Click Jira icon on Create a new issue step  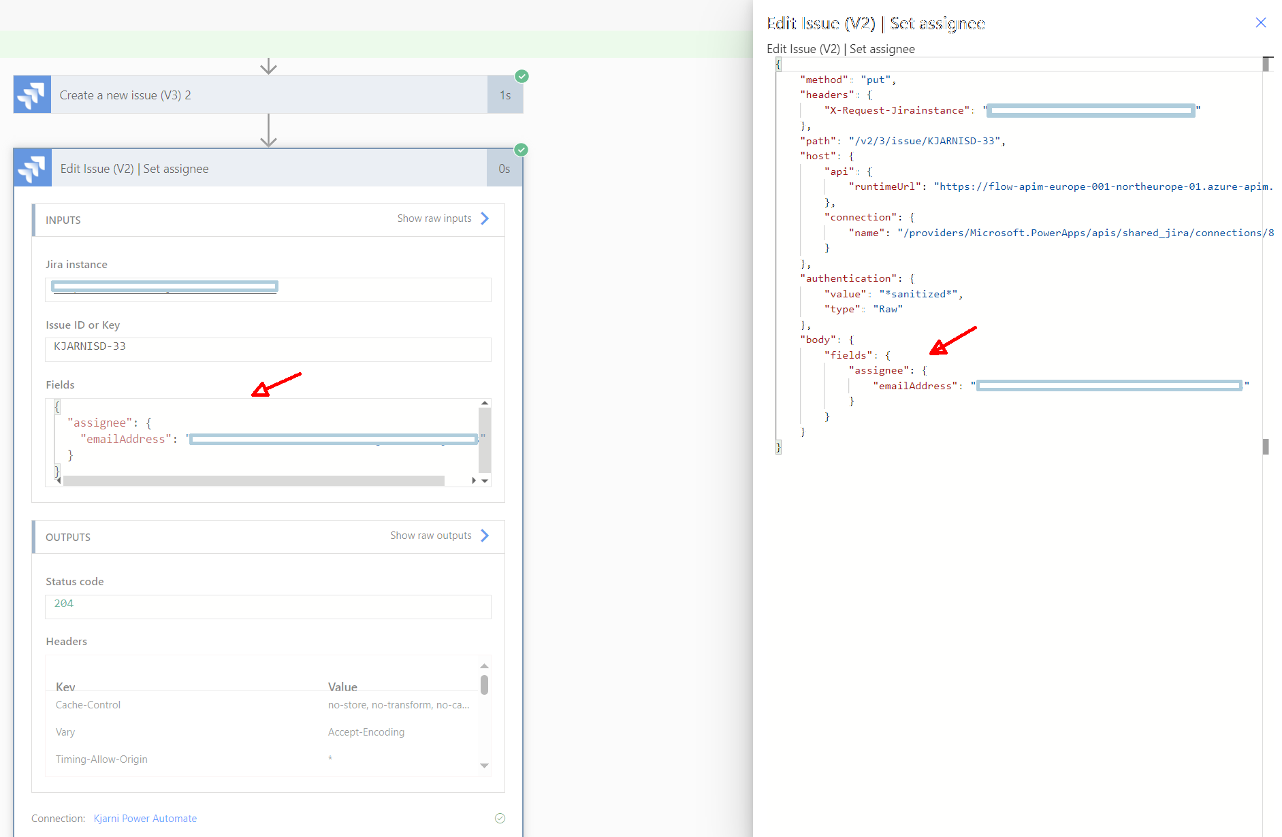point(32,95)
